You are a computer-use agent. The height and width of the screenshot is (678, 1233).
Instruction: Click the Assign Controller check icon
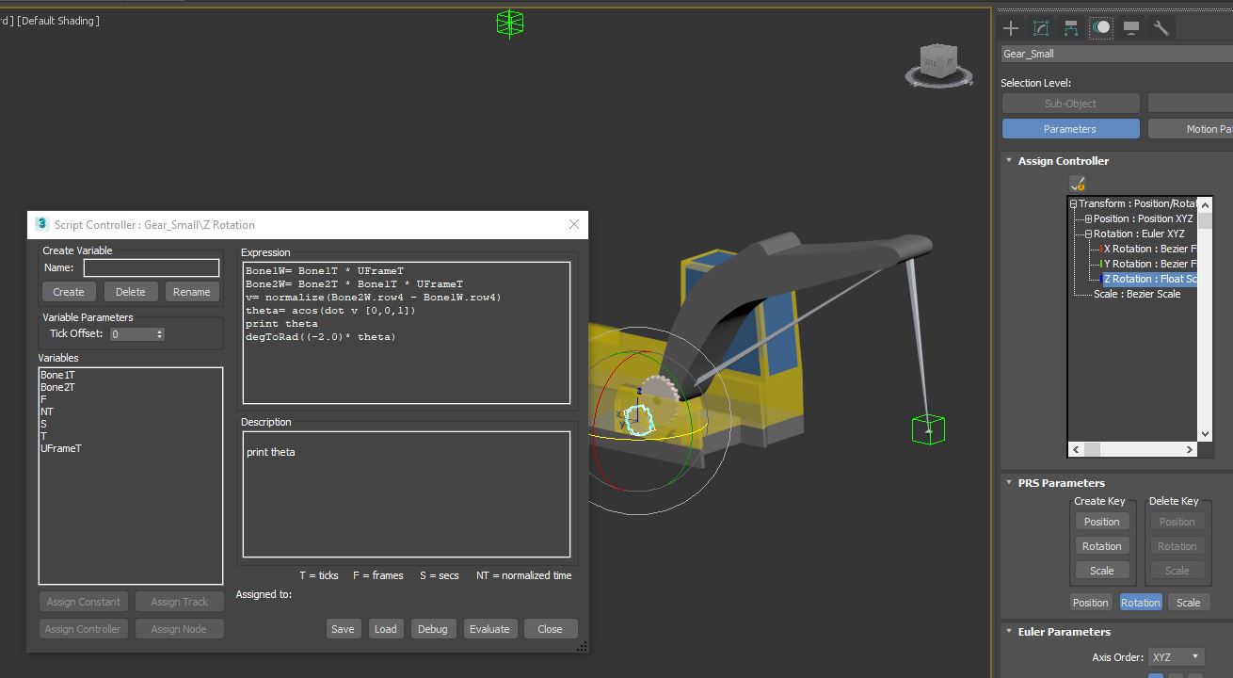tap(1076, 183)
